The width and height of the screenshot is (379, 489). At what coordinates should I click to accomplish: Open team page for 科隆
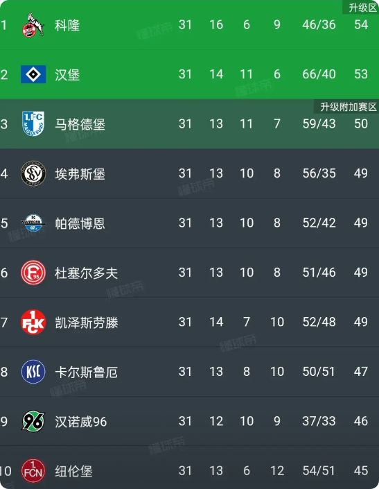[x=67, y=25]
